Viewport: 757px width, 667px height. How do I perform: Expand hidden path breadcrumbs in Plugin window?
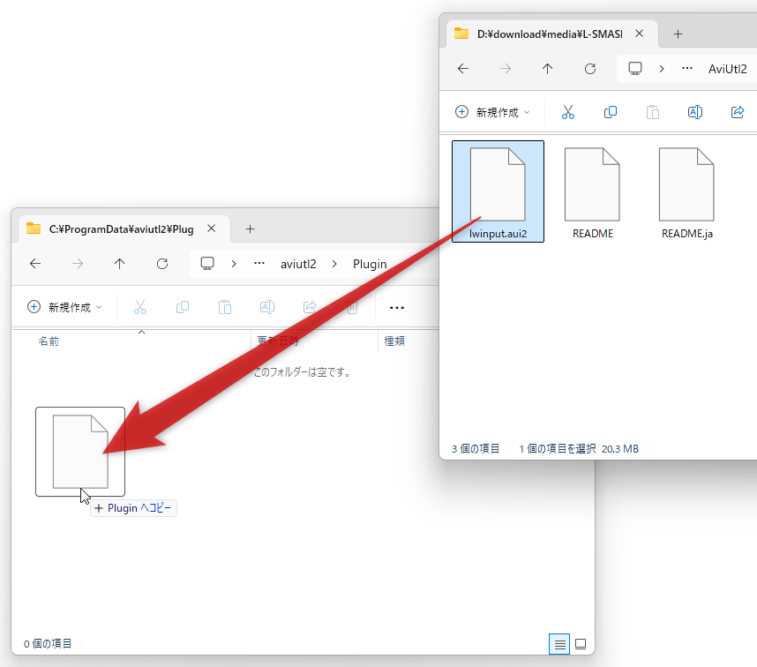point(259,264)
